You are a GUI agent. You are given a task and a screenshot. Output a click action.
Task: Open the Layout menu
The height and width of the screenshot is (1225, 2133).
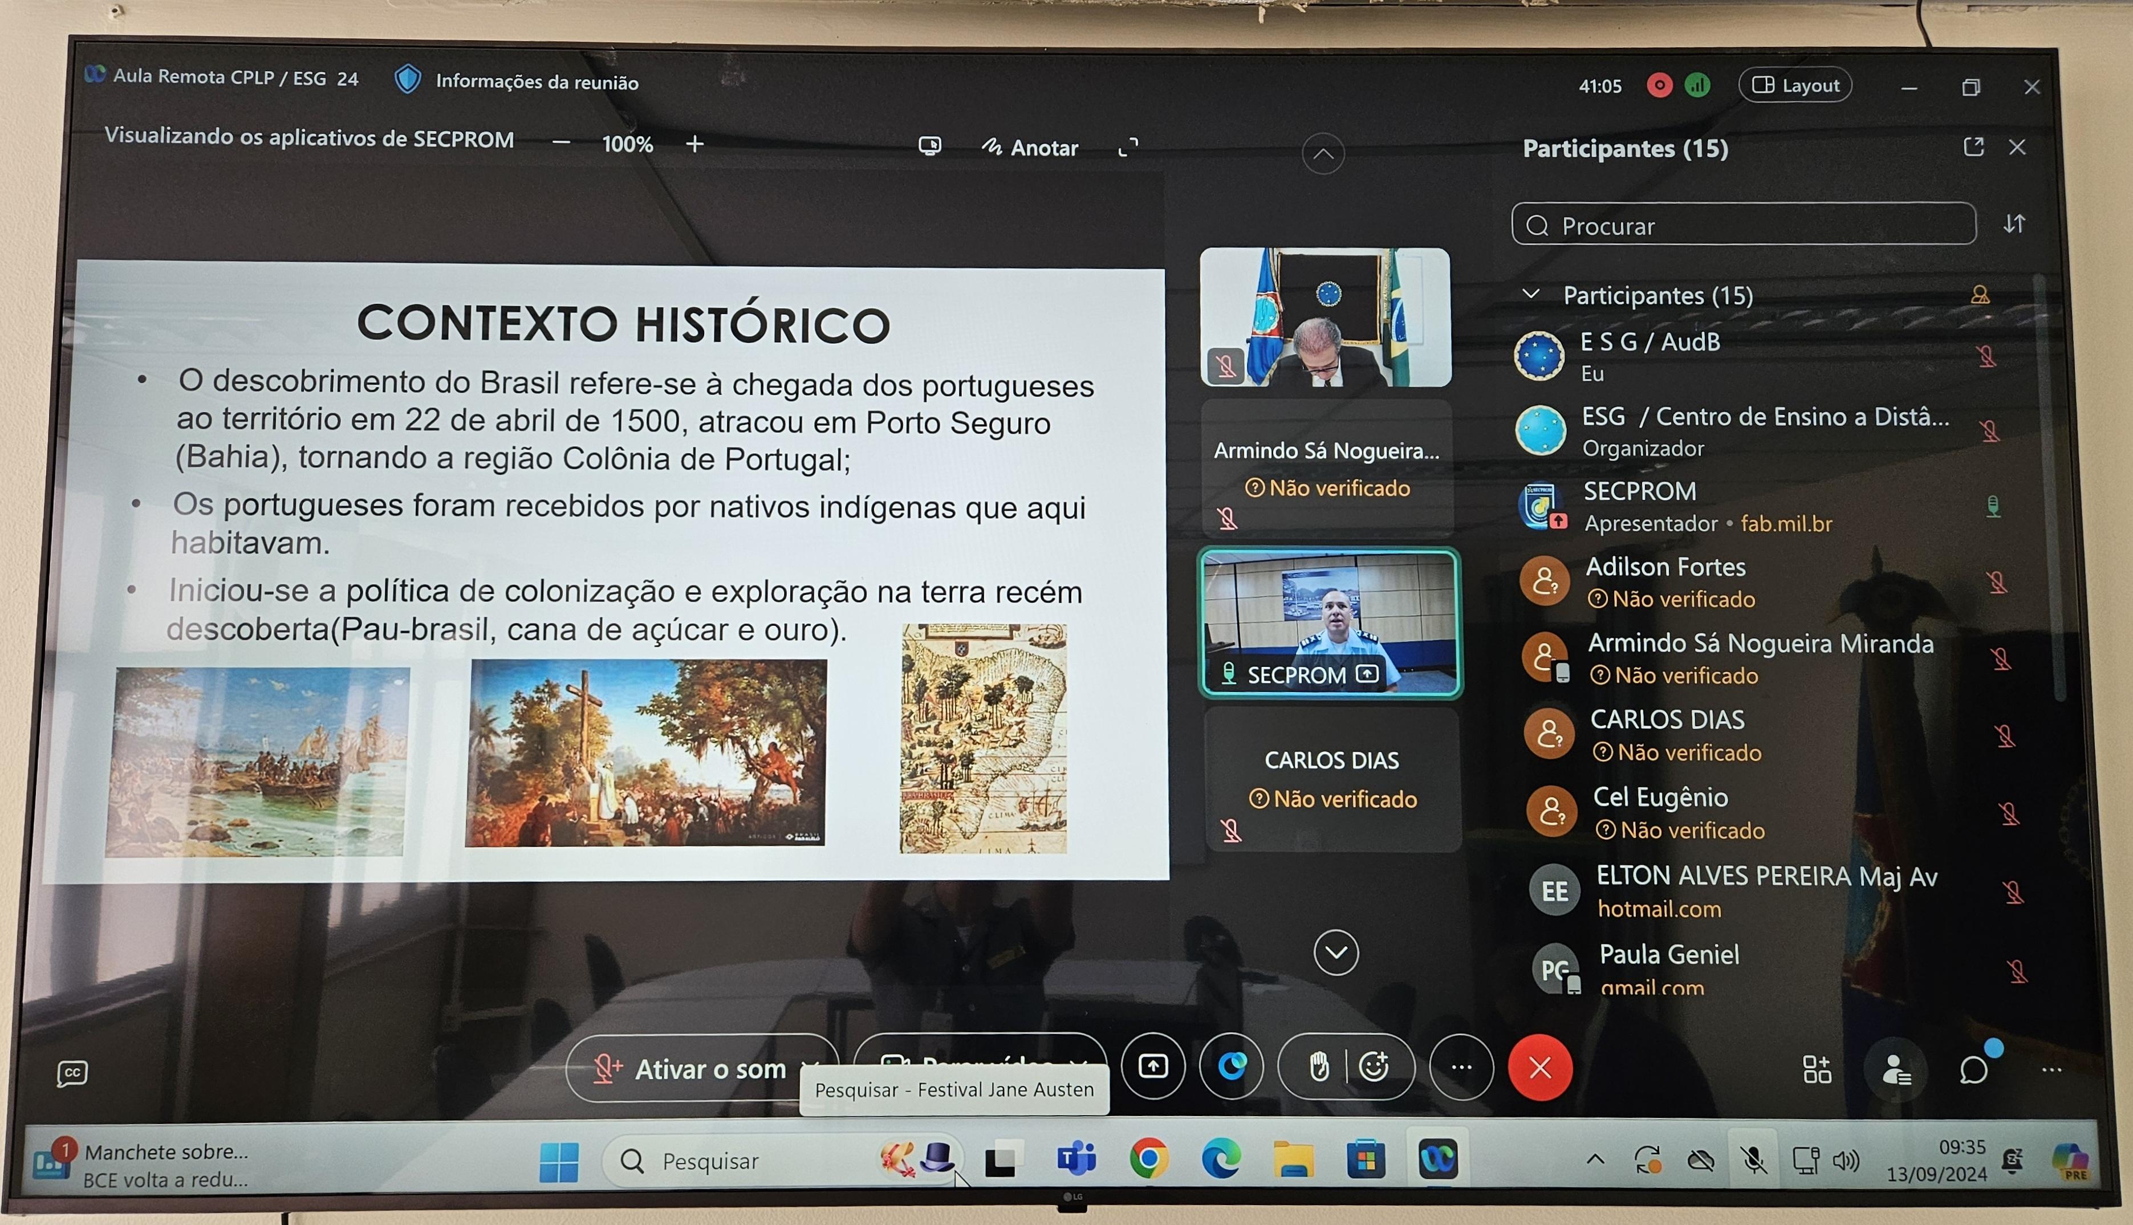point(1795,85)
